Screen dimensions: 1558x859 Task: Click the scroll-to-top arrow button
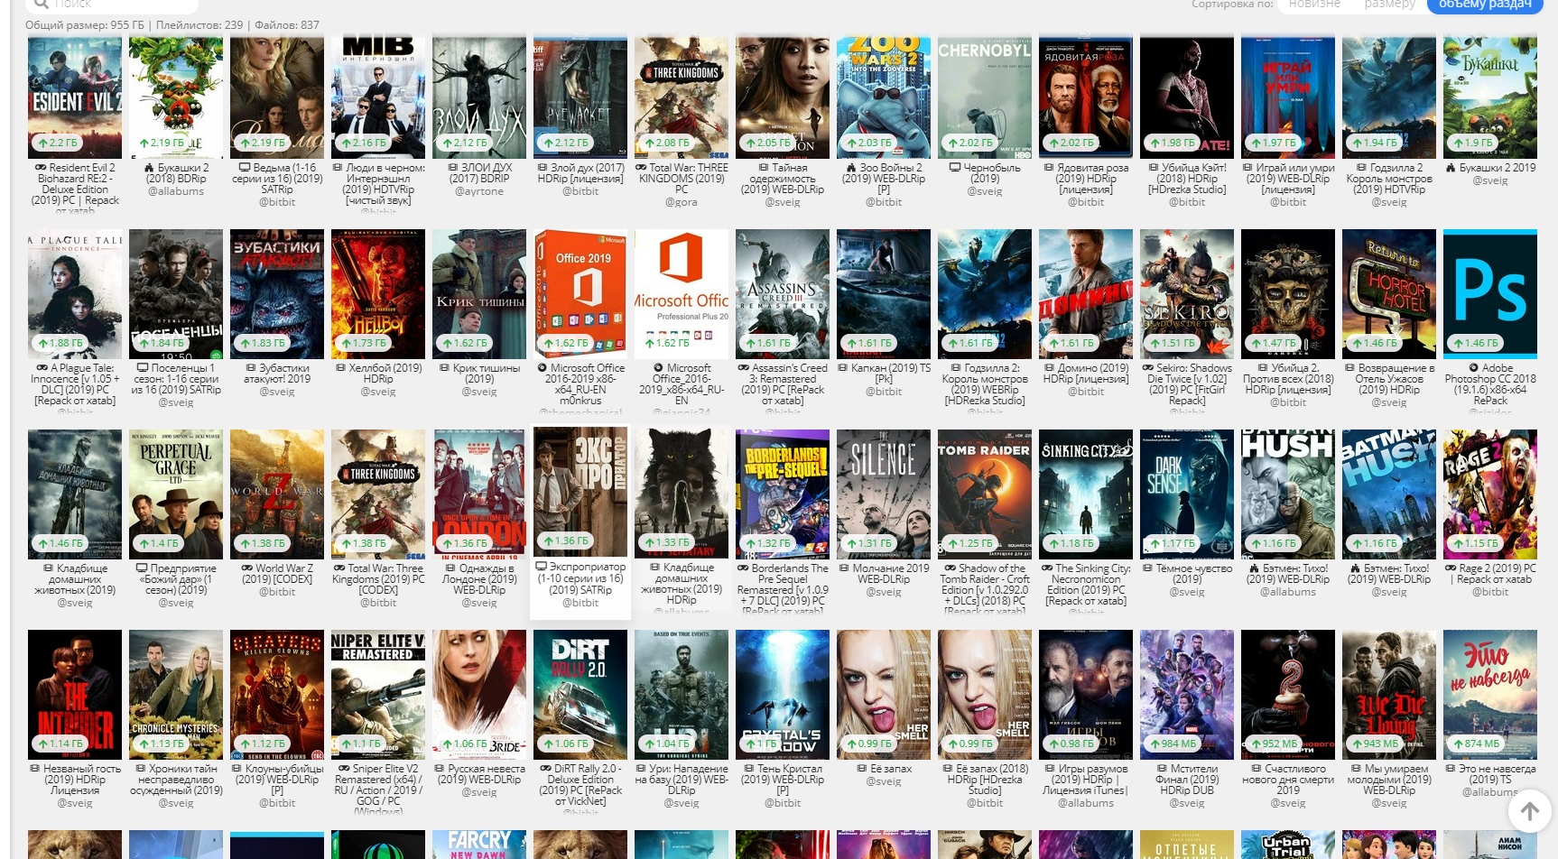coord(1530,810)
